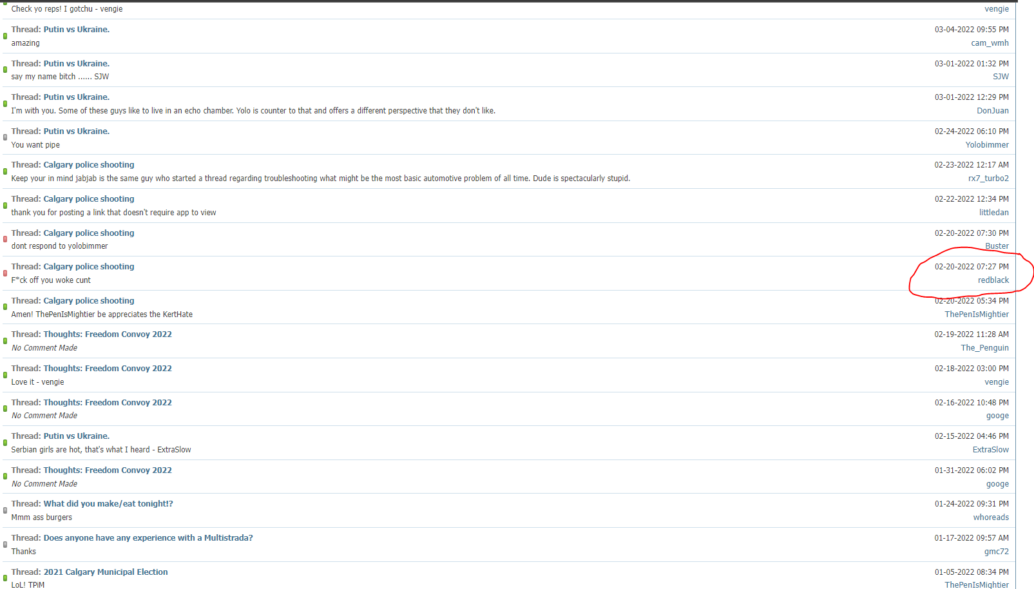Click the '02-23-2022 12:17 AM' timestamp
Image resolution: width=1034 pixels, height=589 pixels.
click(972, 165)
